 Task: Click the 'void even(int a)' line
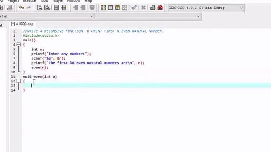point(40,76)
